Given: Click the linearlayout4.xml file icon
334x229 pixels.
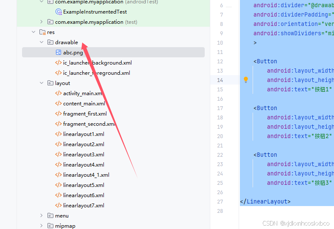Looking at the screenshot, I should coord(58,164).
